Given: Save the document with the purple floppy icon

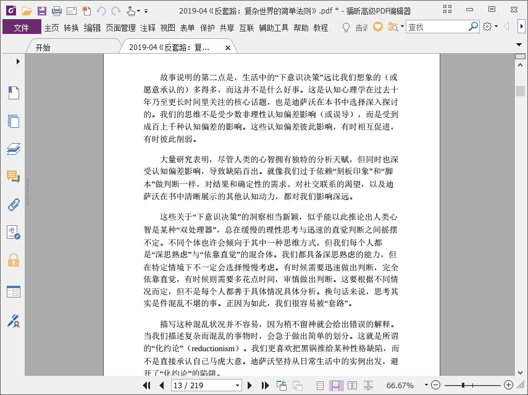Looking at the screenshot, I should tap(42, 10).
